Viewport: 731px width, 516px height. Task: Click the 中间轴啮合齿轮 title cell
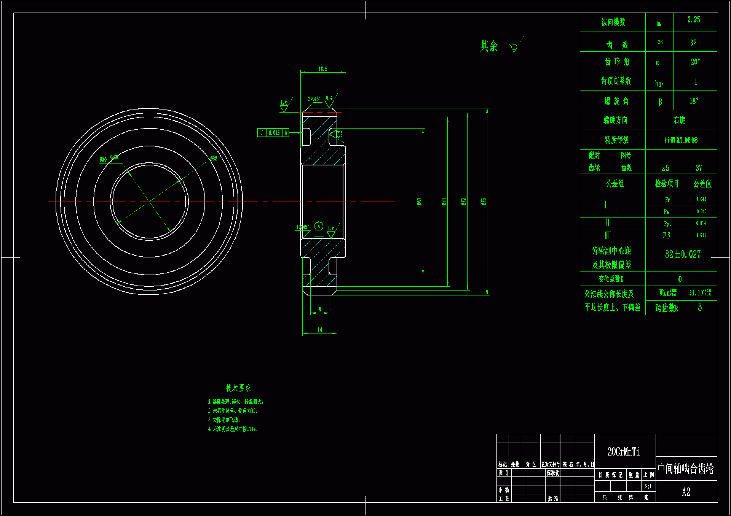tap(685, 469)
